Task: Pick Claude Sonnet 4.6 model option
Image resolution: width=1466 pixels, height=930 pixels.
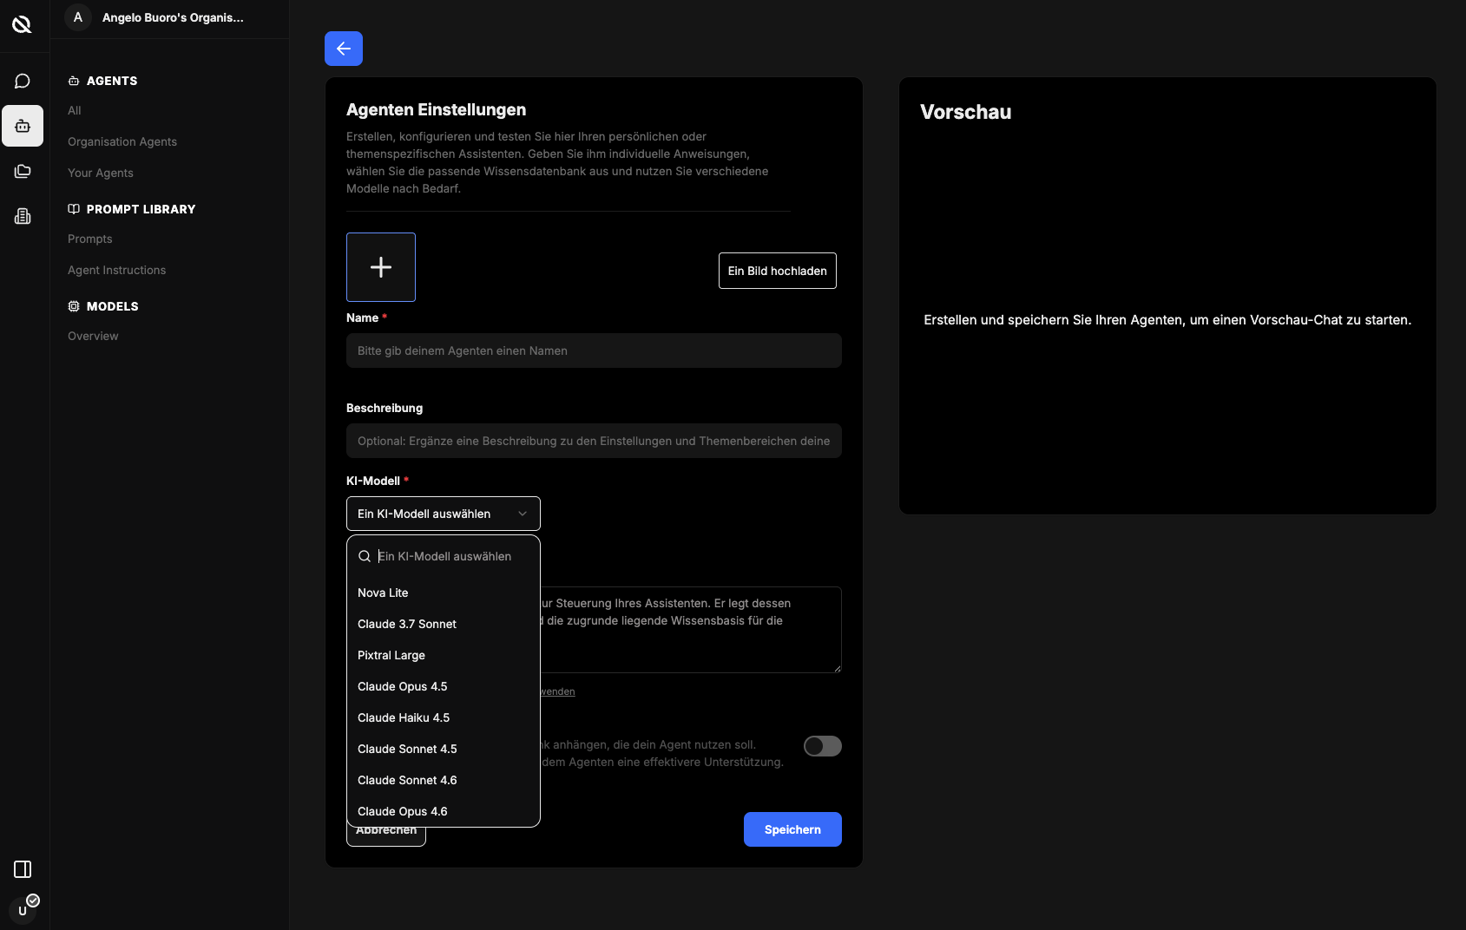Action: [x=407, y=780]
